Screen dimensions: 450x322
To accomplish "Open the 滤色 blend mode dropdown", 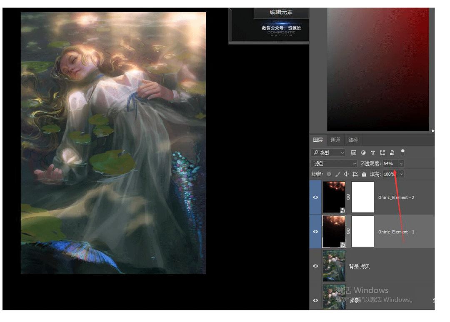I will tap(334, 163).
